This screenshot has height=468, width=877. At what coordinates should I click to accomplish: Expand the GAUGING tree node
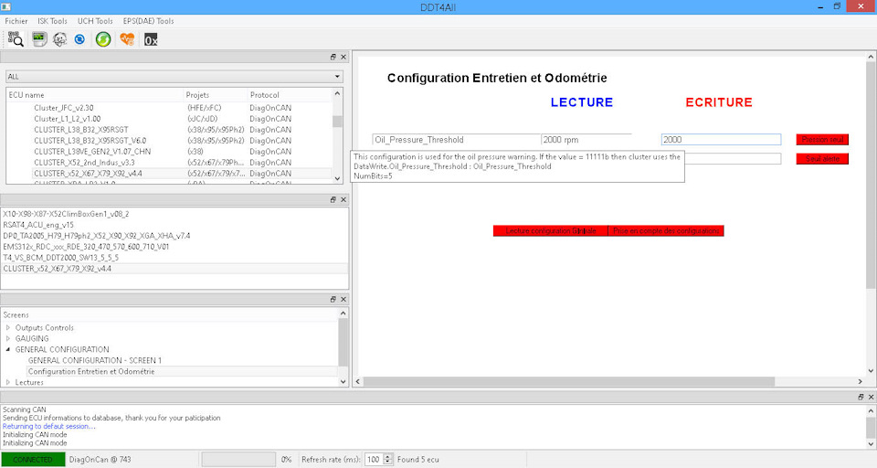pos(8,339)
